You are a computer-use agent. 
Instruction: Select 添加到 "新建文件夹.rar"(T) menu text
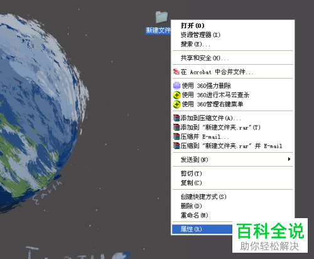(220, 127)
